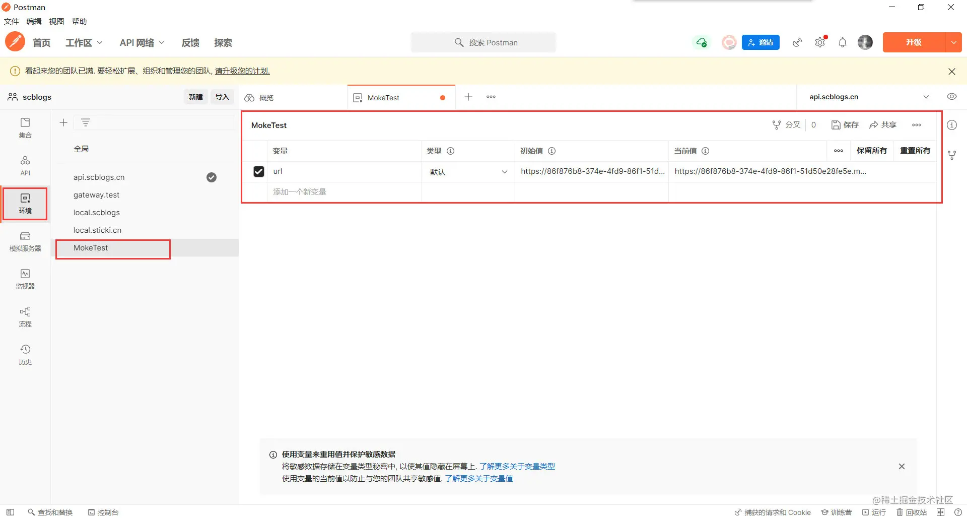Viewport: 967px width, 519px height.
Task: Uncheck the url variable checkbox
Action: point(259,171)
